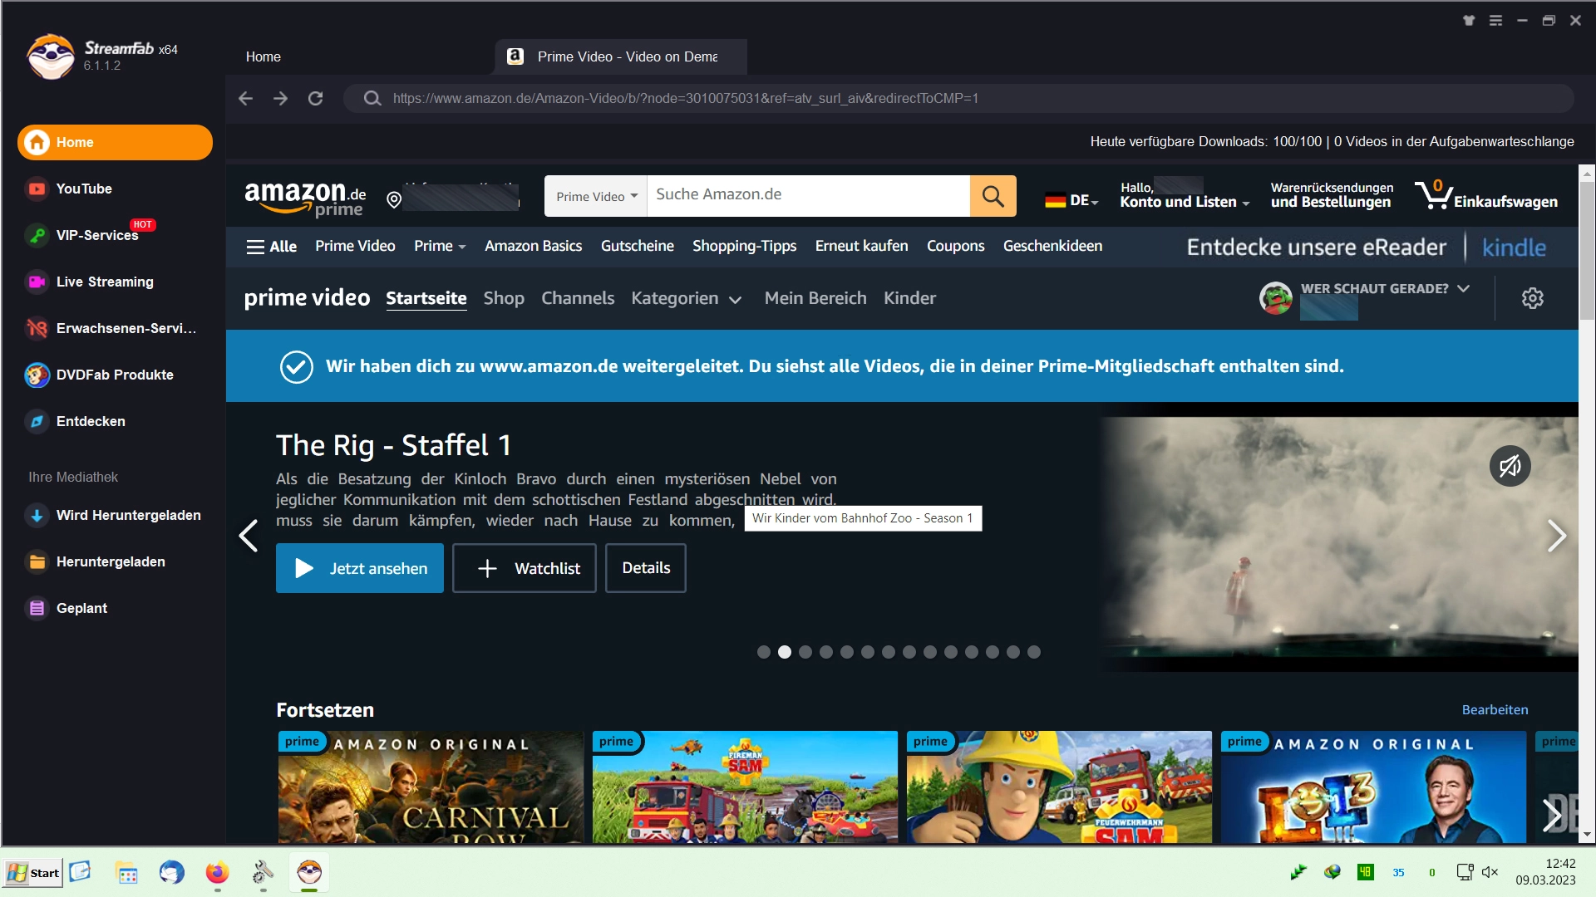Open YouTube service in the sidebar
This screenshot has height=897, width=1596.
tap(83, 189)
